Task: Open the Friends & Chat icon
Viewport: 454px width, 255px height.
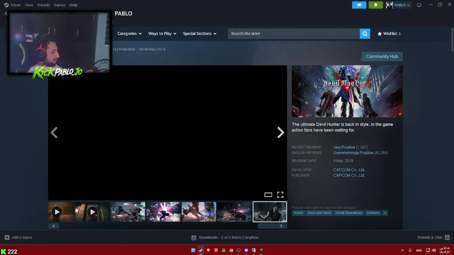Action: 447,237
